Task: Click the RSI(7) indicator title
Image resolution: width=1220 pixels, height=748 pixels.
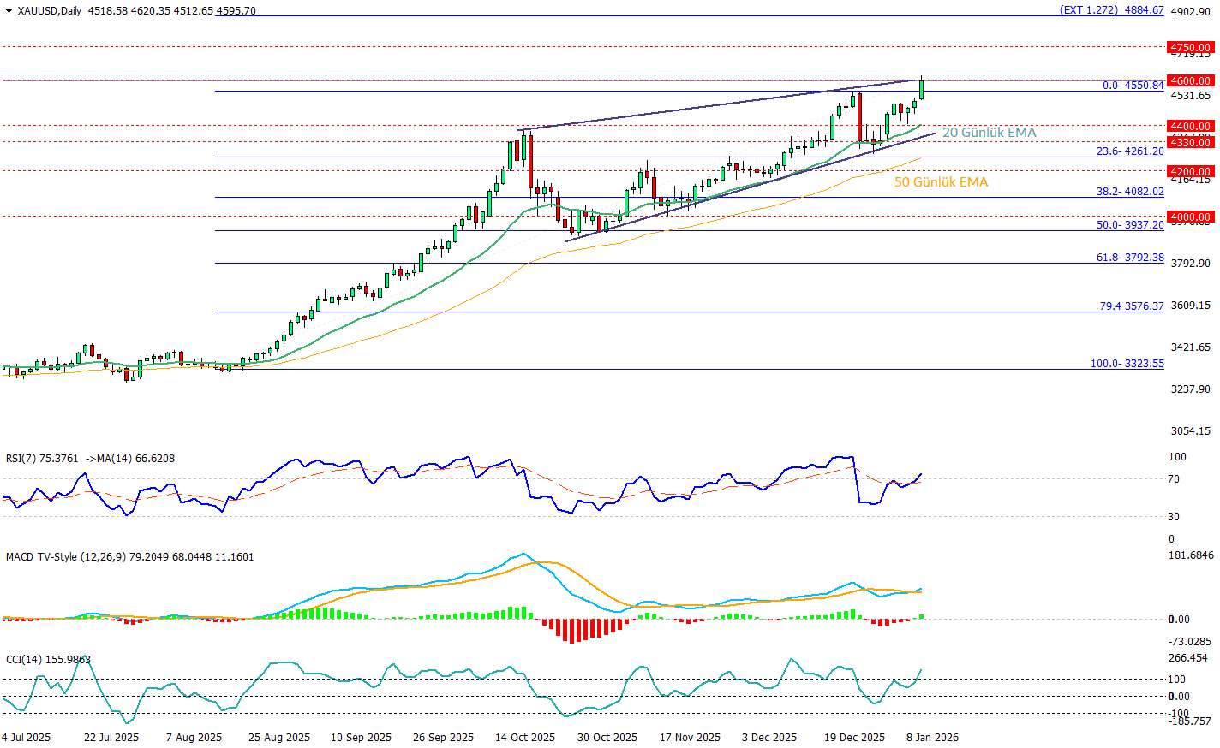Action: (x=90, y=459)
